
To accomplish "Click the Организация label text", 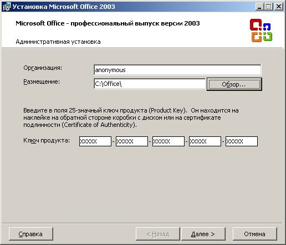I will (43, 68).
